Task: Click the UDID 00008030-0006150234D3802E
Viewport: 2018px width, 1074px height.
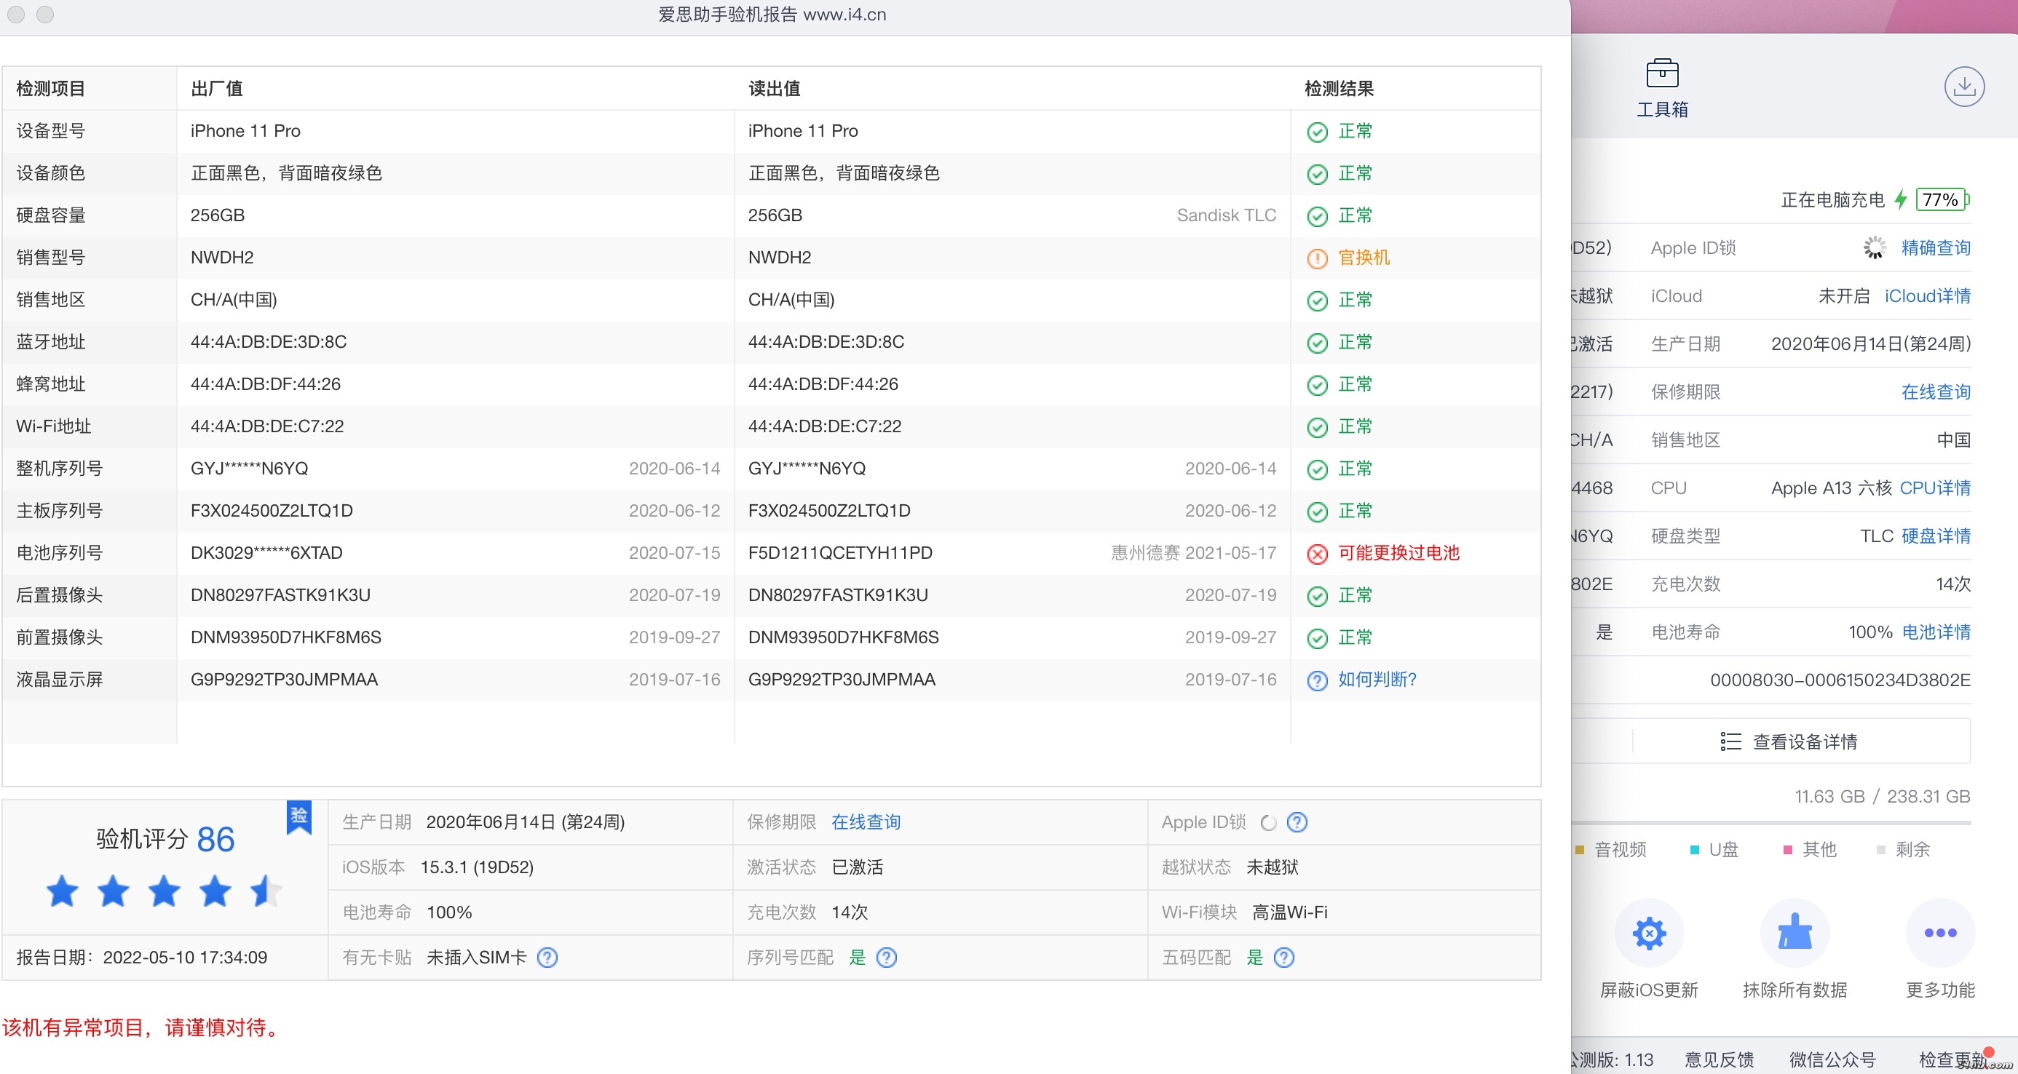Action: (1840, 680)
